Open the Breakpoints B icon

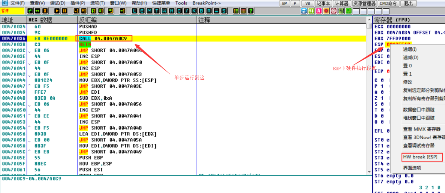201,11
